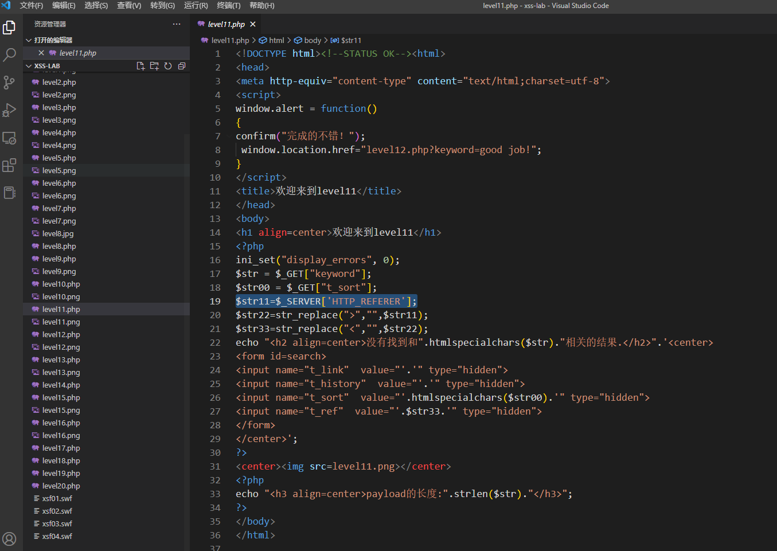Open the Accounts menu icon

[9, 538]
